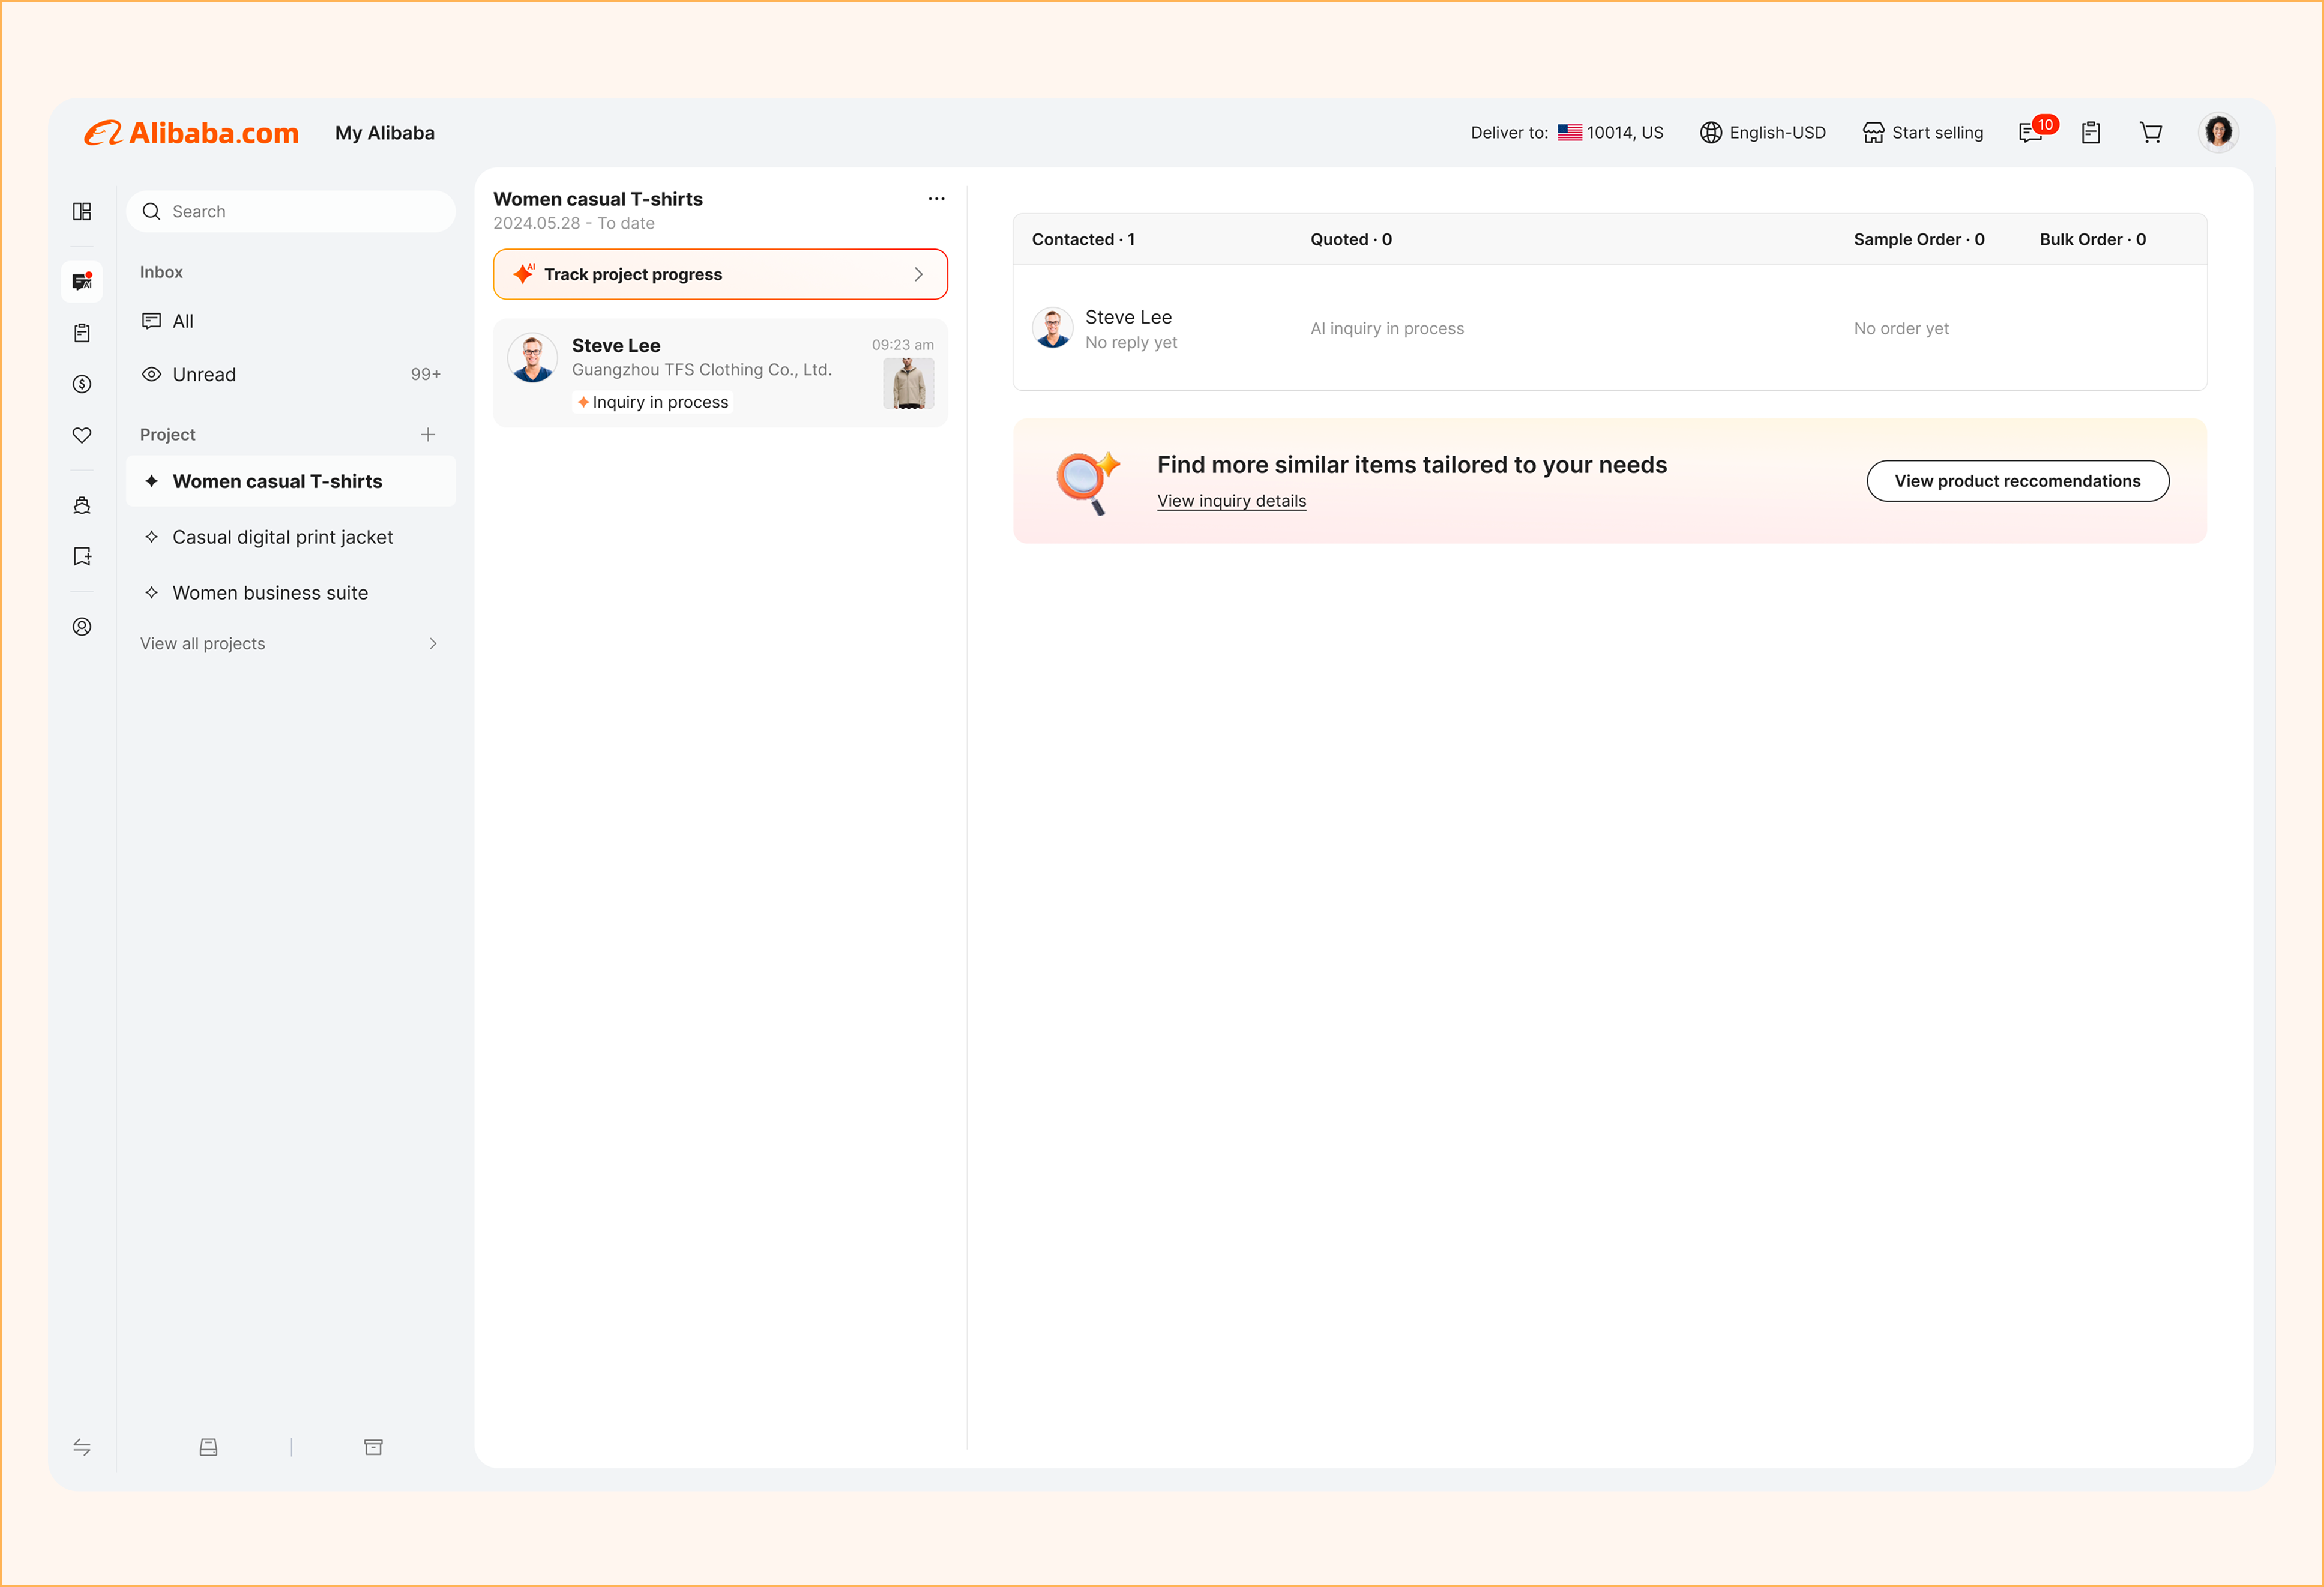This screenshot has width=2324, height=1587.
Task: Open the saved bookmark-plus icon in sidebar
Action: coord(82,556)
